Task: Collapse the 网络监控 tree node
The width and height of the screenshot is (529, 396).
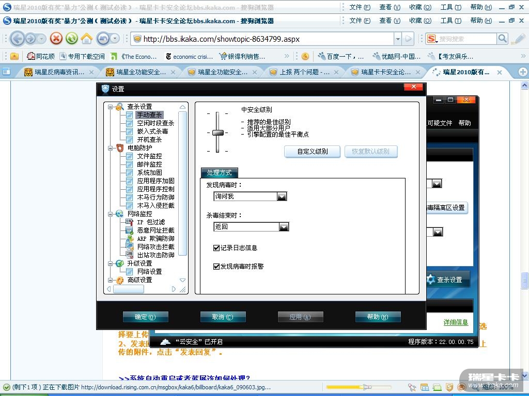Action: click(x=111, y=214)
